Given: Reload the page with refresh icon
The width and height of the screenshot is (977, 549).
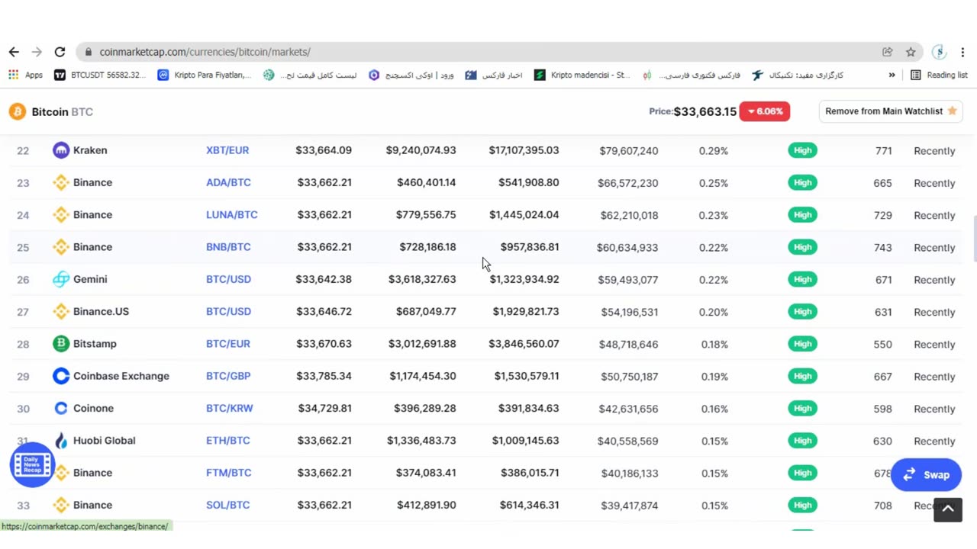Looking at the screenshot, I should click(x=60, y=52).
